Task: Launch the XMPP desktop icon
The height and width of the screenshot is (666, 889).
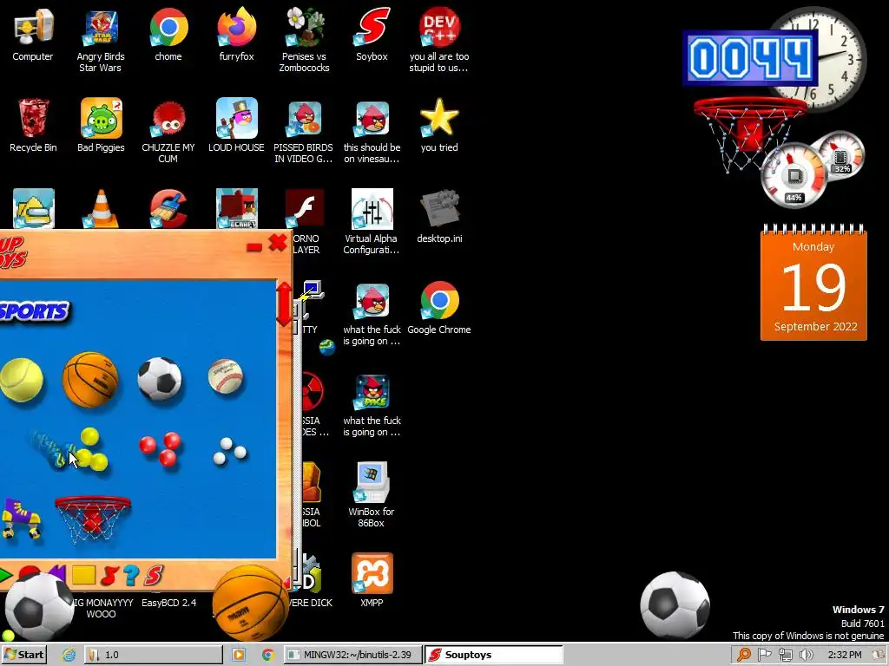Action: click(372, 580)
